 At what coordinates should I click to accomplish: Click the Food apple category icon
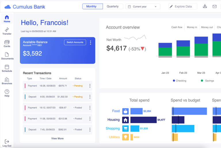coord(125,111)
